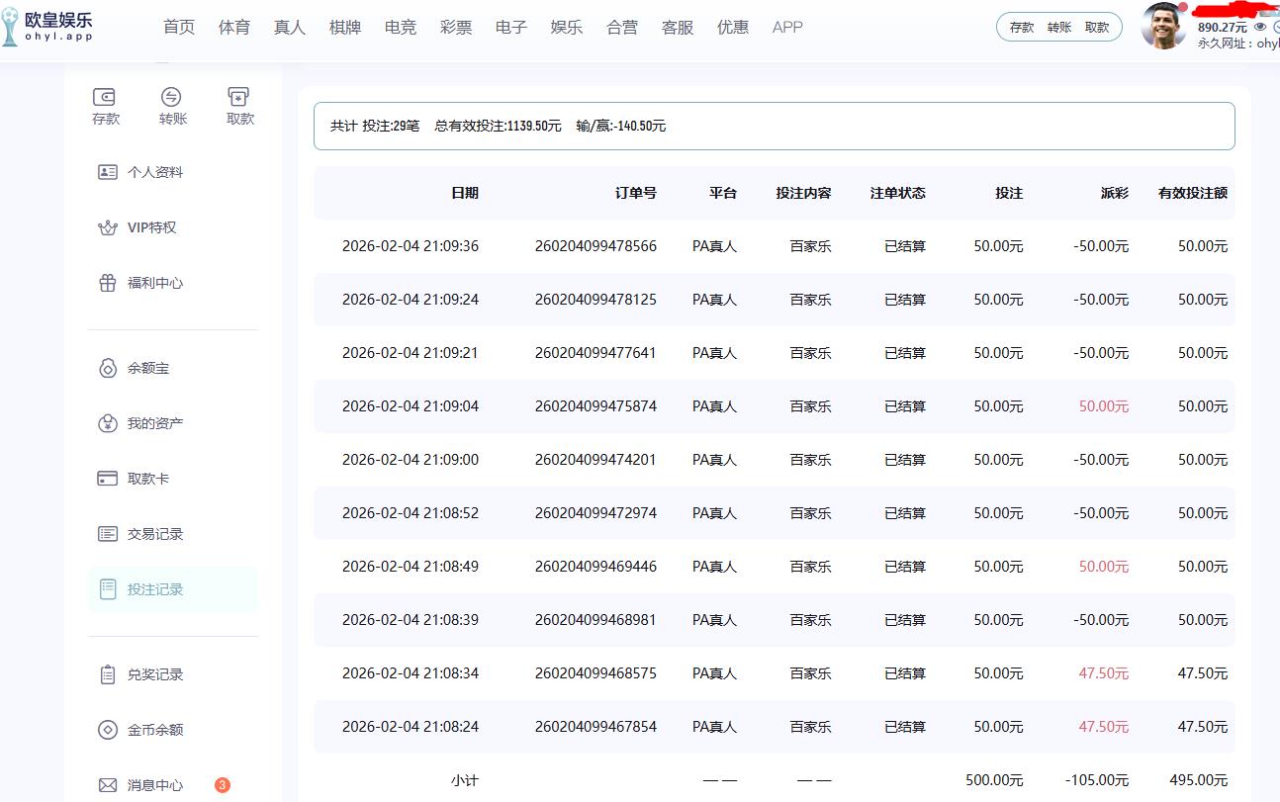
Task: Click the 取款 withdraw link in top bar
Action: [x=1098, y=27]
